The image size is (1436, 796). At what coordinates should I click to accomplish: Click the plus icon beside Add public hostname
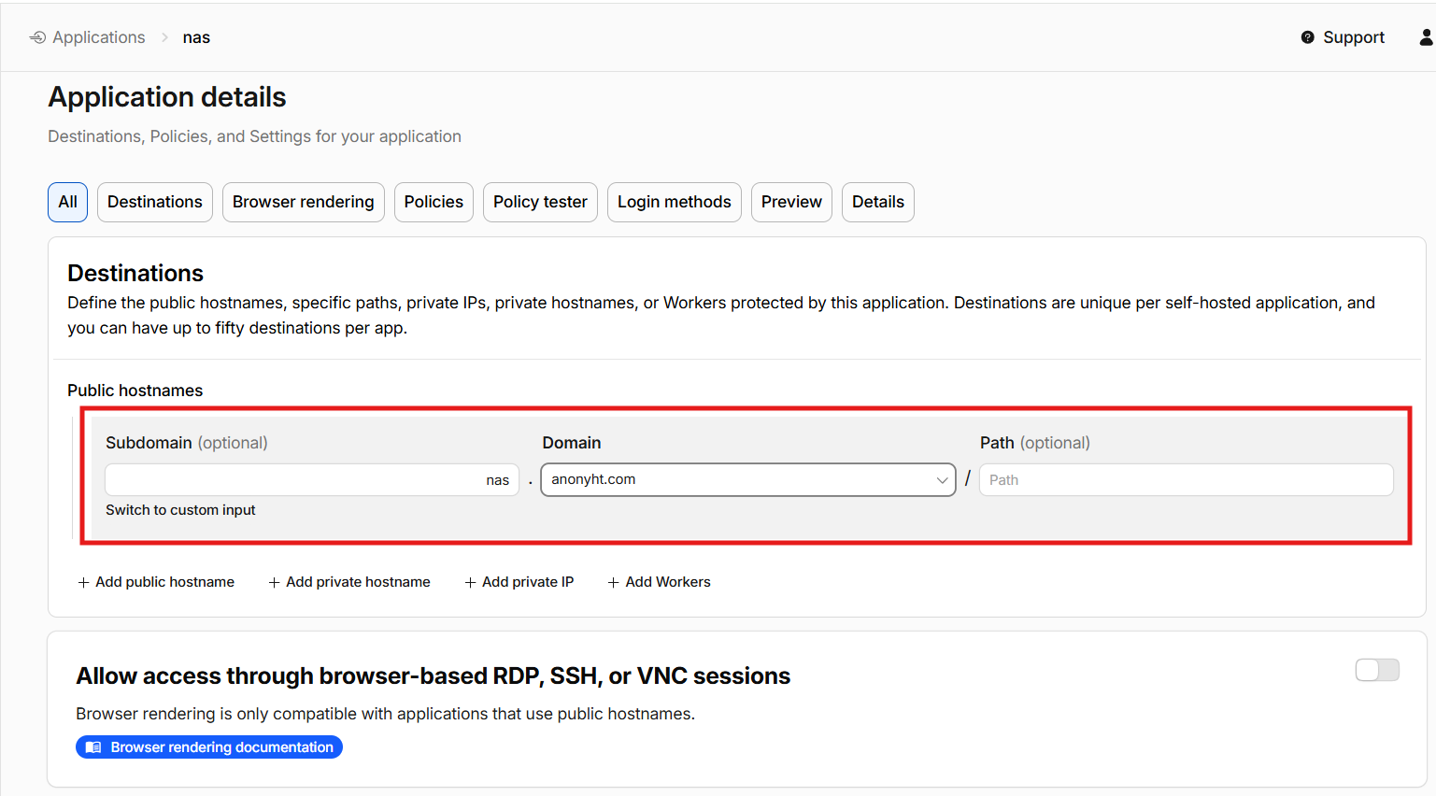tap(84, 582)
